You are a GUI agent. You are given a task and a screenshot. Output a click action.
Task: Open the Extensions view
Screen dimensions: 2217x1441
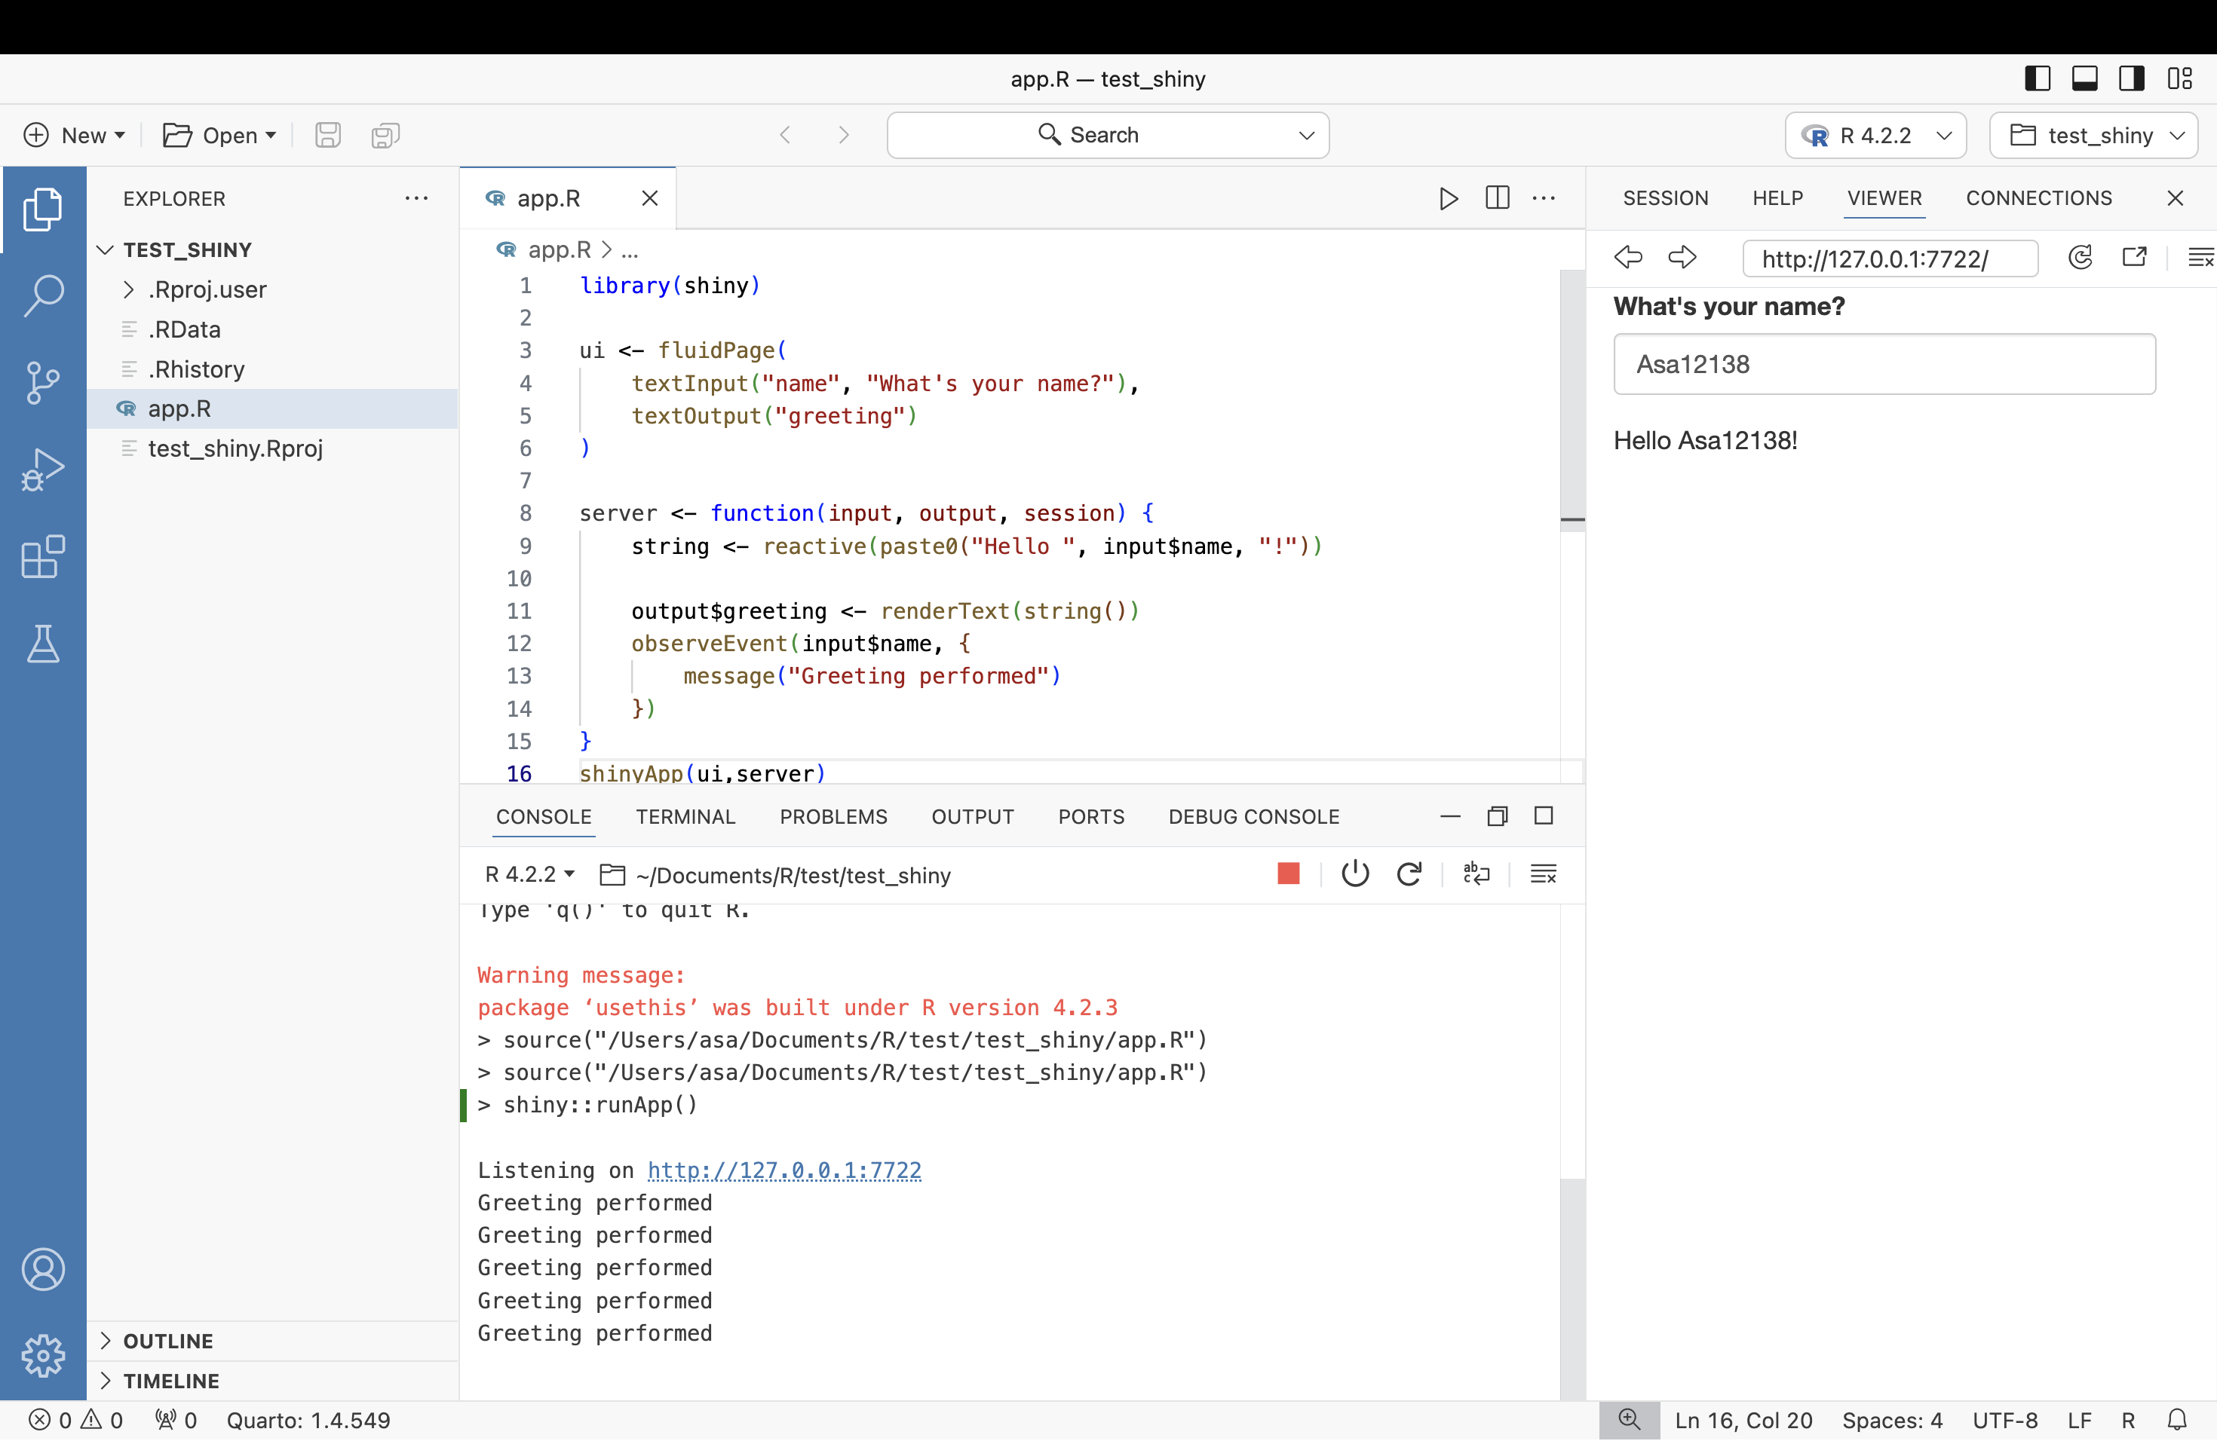(43, 557)
